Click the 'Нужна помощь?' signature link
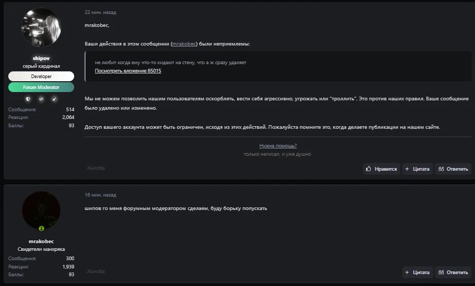Image resolution: width=475 pixels, height=286 pixels. point(278,146)
